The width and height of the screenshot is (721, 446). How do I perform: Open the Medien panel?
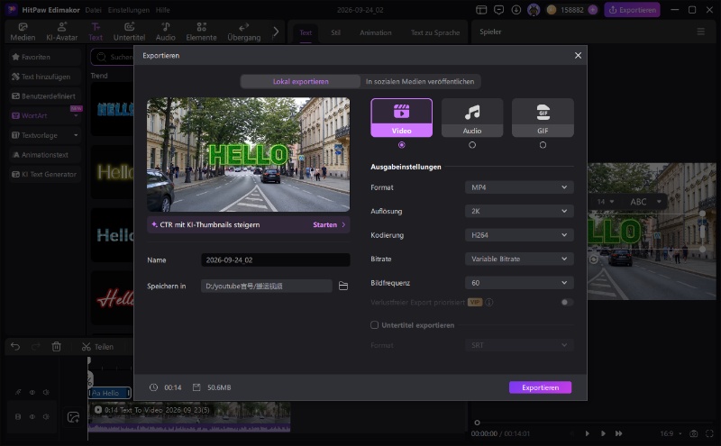coord(23,32)
